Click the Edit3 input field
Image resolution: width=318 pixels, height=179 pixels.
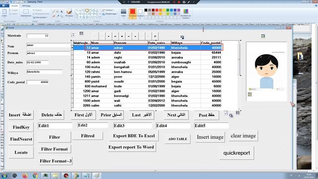(x=133, y=126)
